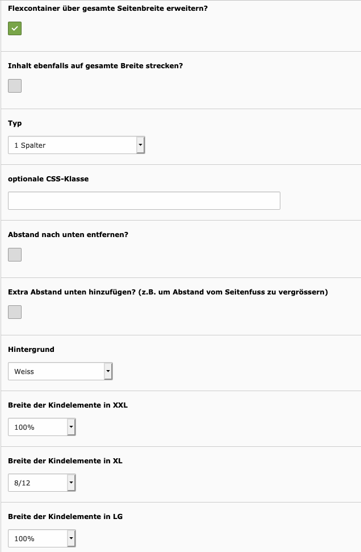361x552 pixels.
Task: Focus the optionale CSS-Klasse text field
Action: tap(144, 201)
